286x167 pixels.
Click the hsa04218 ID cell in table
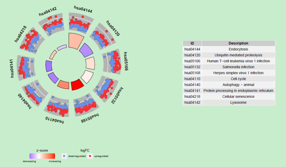[192, 96]
